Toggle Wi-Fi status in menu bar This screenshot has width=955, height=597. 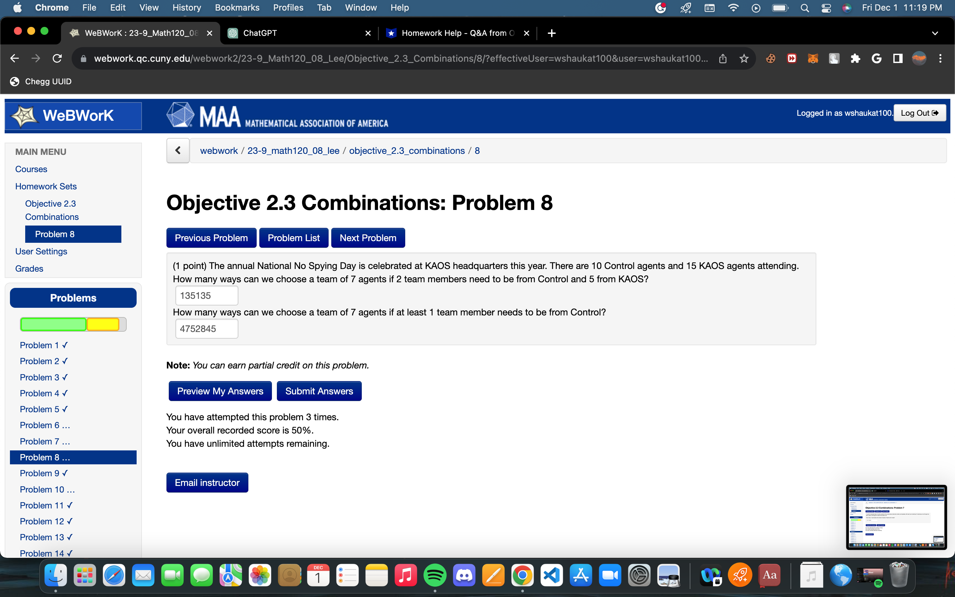pyautogui.click(x=733, y=8)
